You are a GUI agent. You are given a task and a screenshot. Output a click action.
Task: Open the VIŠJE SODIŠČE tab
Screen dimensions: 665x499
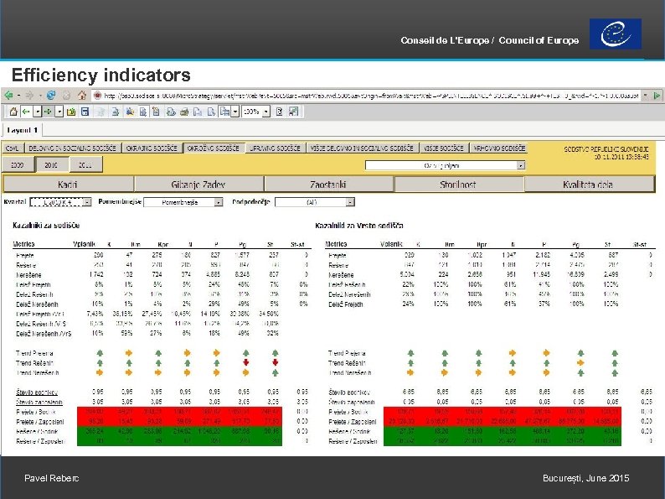444,148
